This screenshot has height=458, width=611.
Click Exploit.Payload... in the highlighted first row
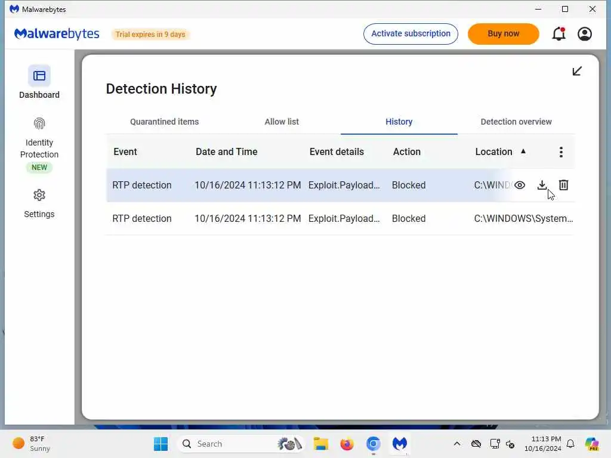click(x=344, y=185)
